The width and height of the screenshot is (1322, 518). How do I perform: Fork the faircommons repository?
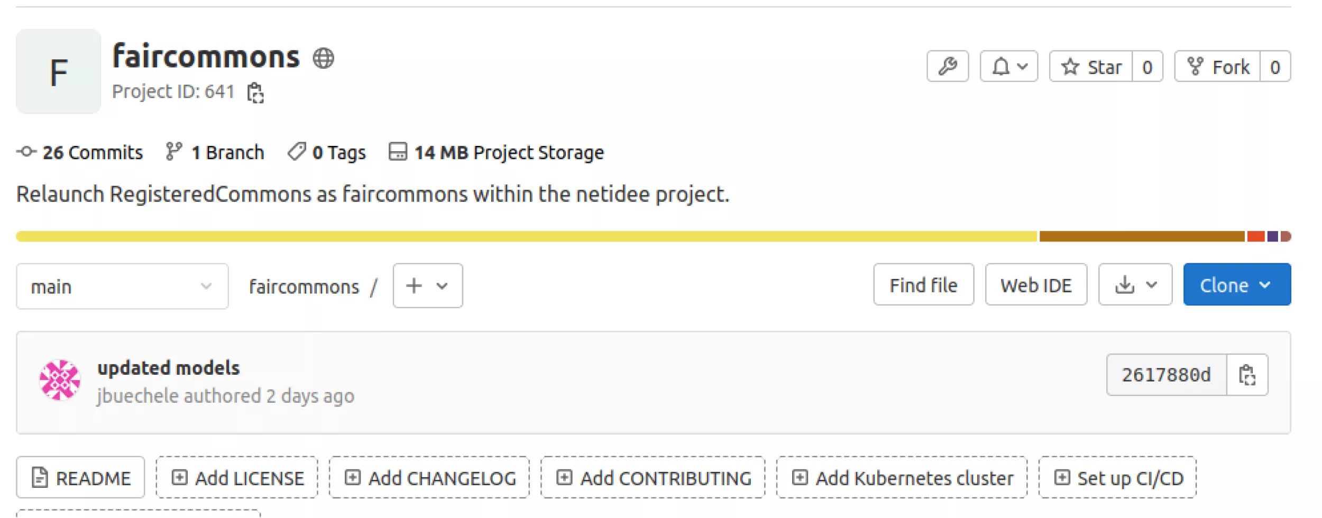[x=1218, y=67]
